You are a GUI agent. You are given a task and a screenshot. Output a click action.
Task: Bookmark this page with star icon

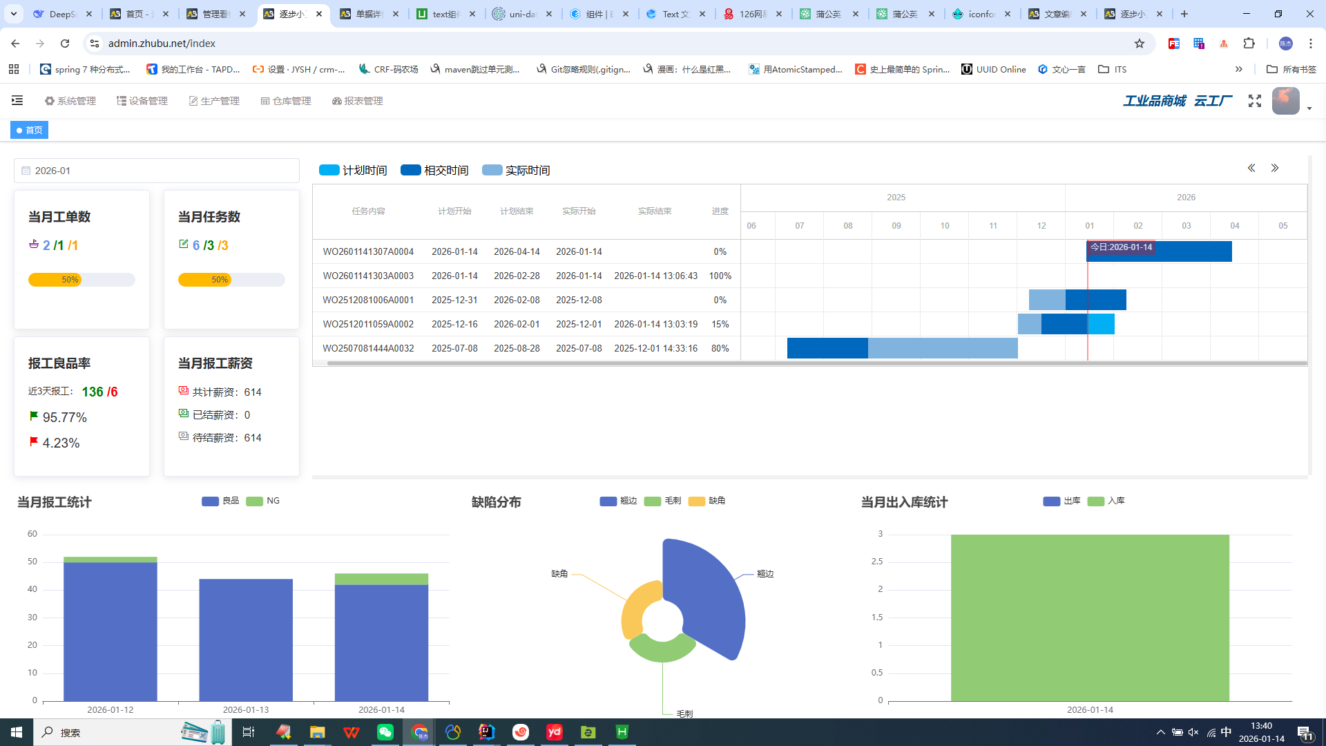point(1140,44)
